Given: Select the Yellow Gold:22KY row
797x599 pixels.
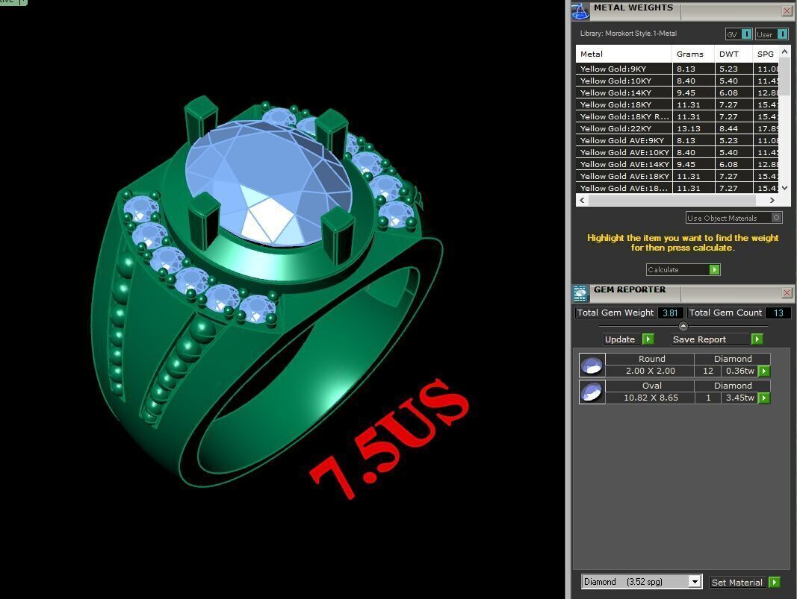Looking at the screenshot, I should 677,128.
